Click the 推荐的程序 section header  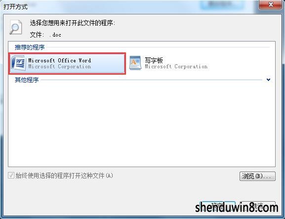(x=30, y=47)
